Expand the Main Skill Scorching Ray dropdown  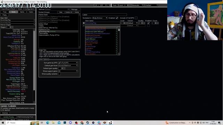click(x=18, y=20)
